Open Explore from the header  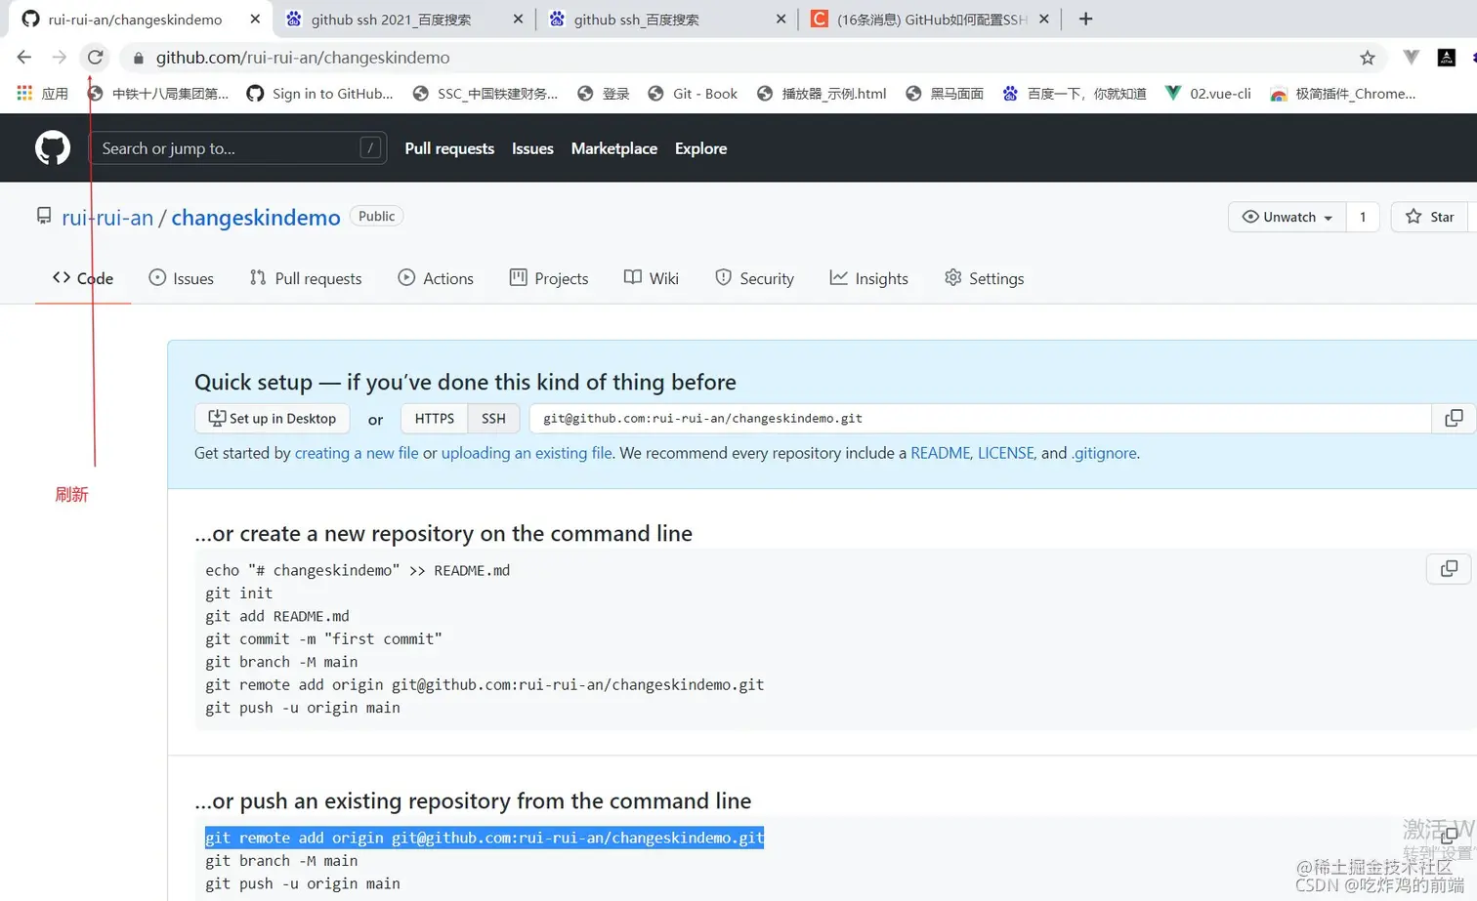700,148
